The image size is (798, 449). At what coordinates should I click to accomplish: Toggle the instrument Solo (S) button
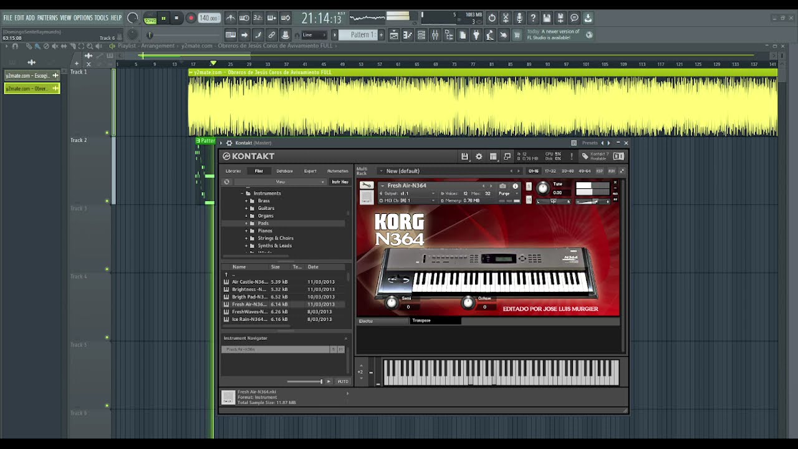(529, 186)
